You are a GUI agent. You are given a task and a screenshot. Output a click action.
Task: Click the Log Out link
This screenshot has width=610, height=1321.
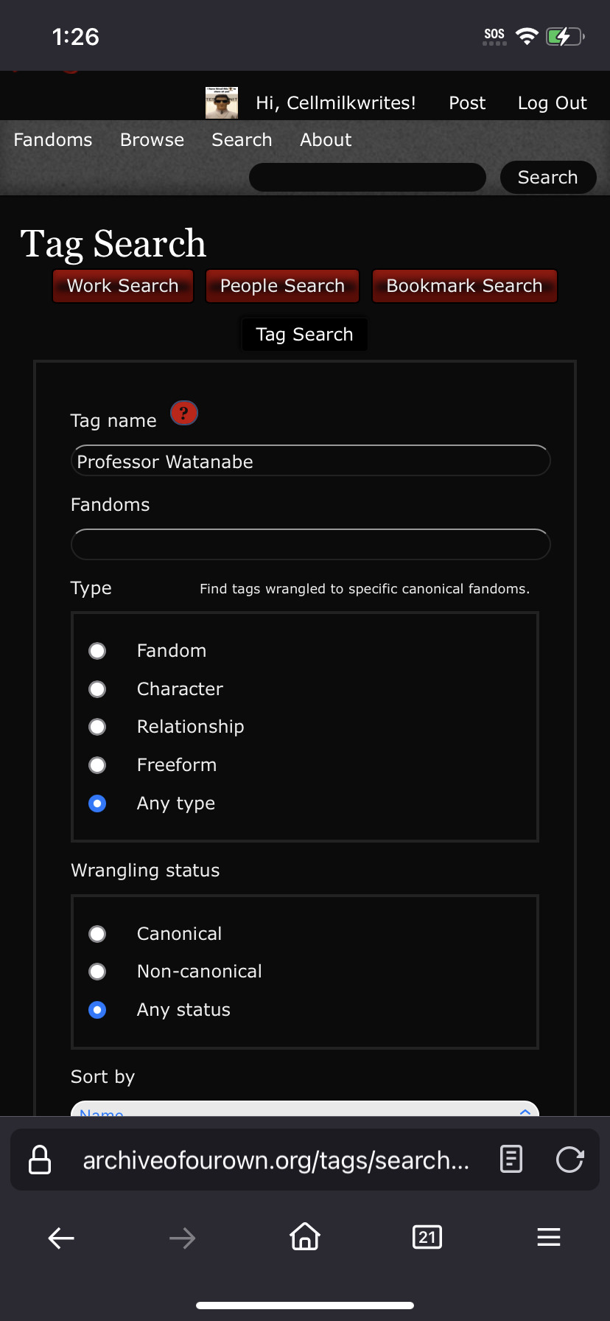(x=553, y=103)
